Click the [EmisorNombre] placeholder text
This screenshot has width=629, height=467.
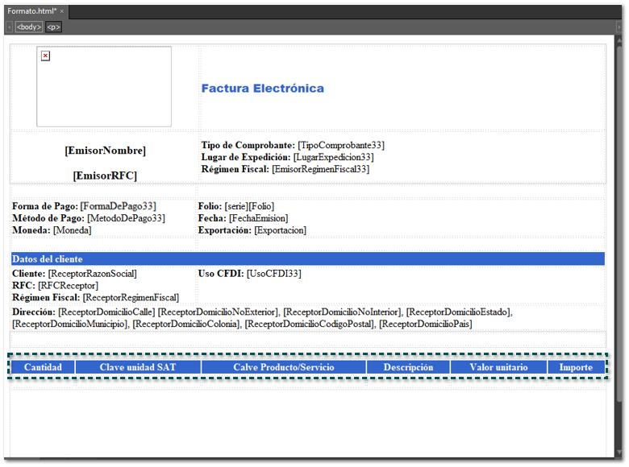click(105, 151)
